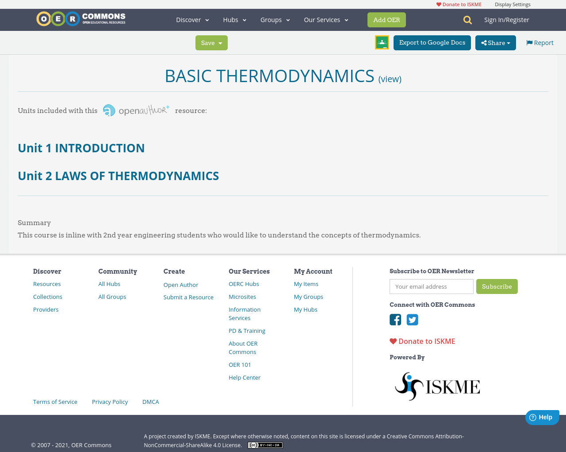Screen dimensions: 566x452
Task: Click the Add OER button
Action: tap(386, 19)
